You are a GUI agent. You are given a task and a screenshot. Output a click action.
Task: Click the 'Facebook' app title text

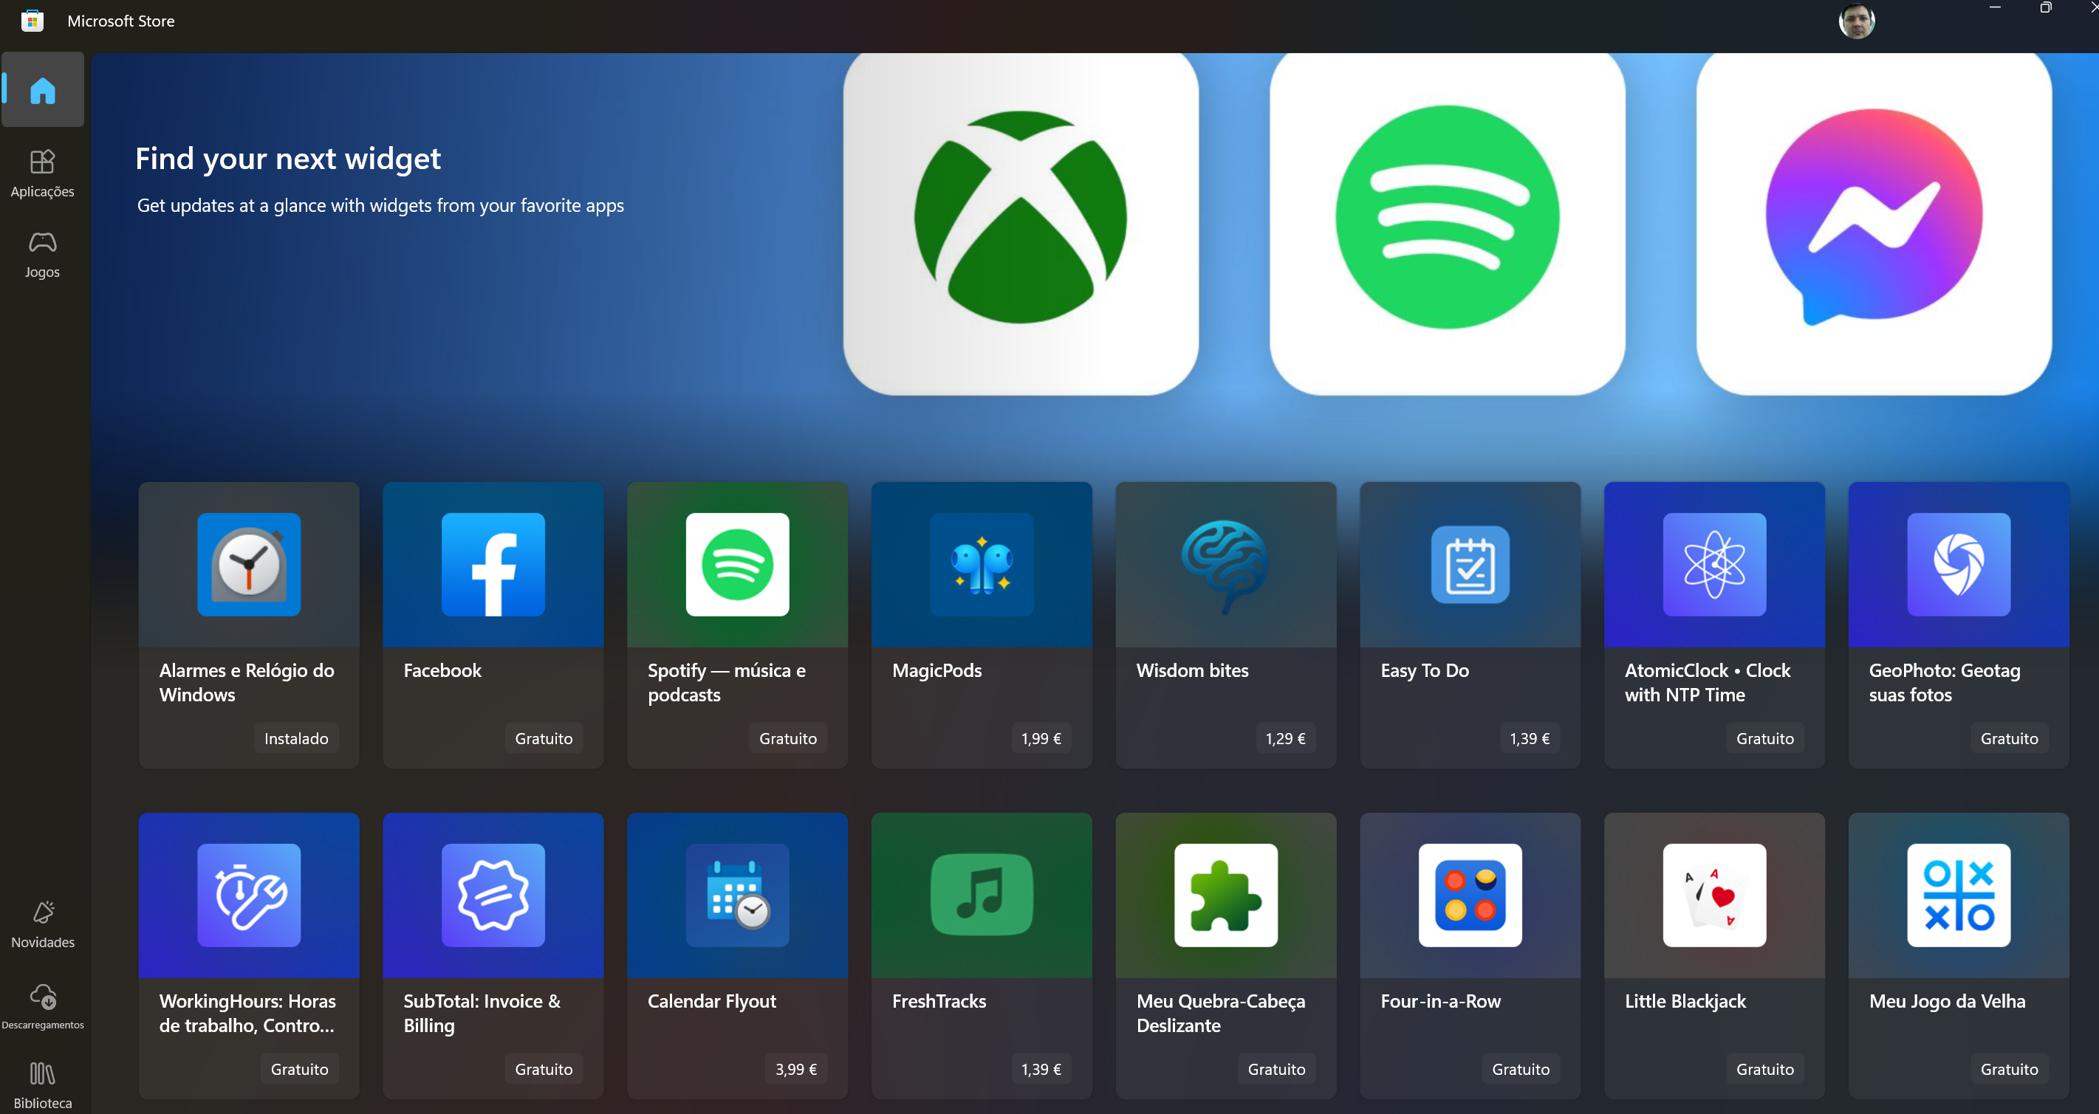(x=442, y=670)
